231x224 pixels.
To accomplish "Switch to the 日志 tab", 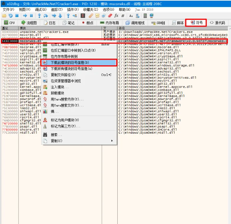I will tap(50, 23).
